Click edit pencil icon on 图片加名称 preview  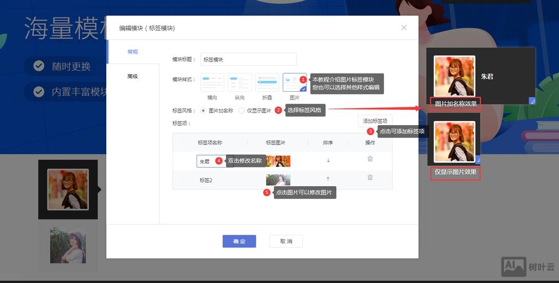tap(532, 101)
